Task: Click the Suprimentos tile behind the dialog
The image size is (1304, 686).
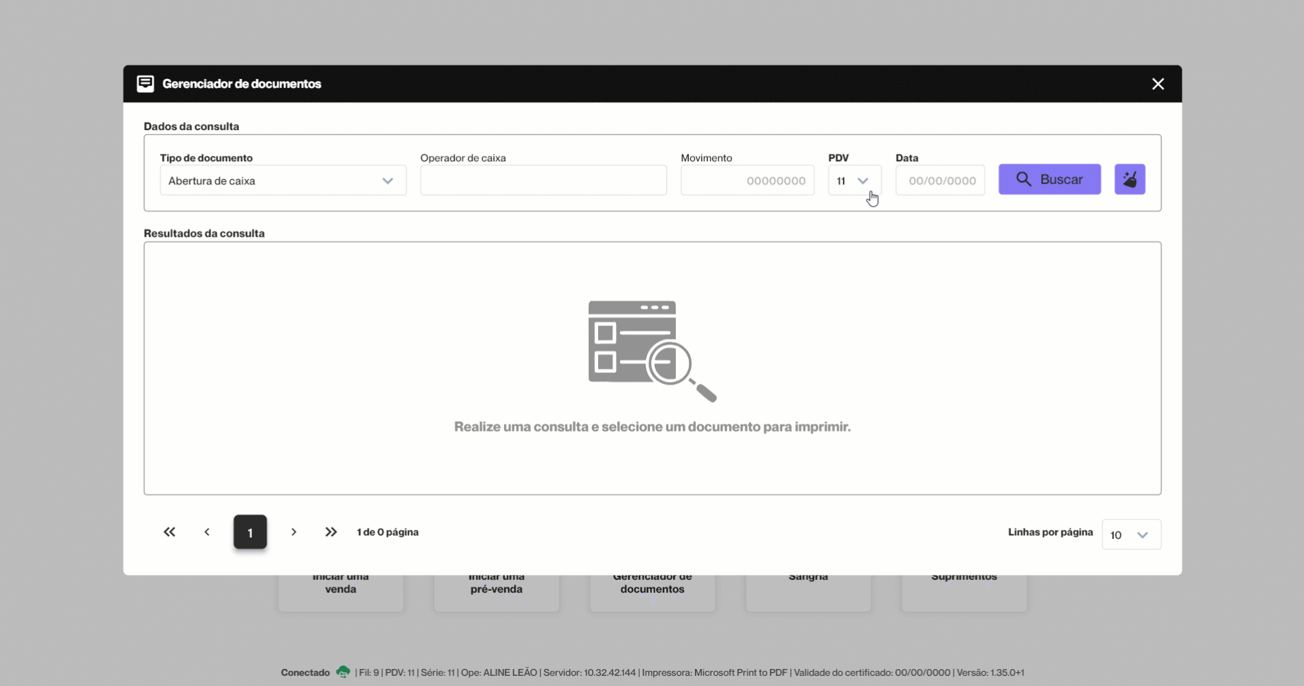Action: [963, 591]
